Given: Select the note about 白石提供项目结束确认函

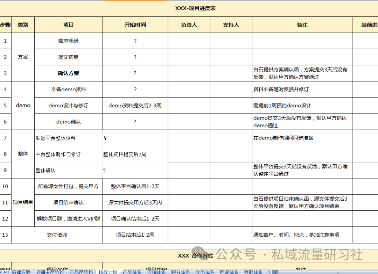Looking at the screenshot, I should [x=302, y=202].
